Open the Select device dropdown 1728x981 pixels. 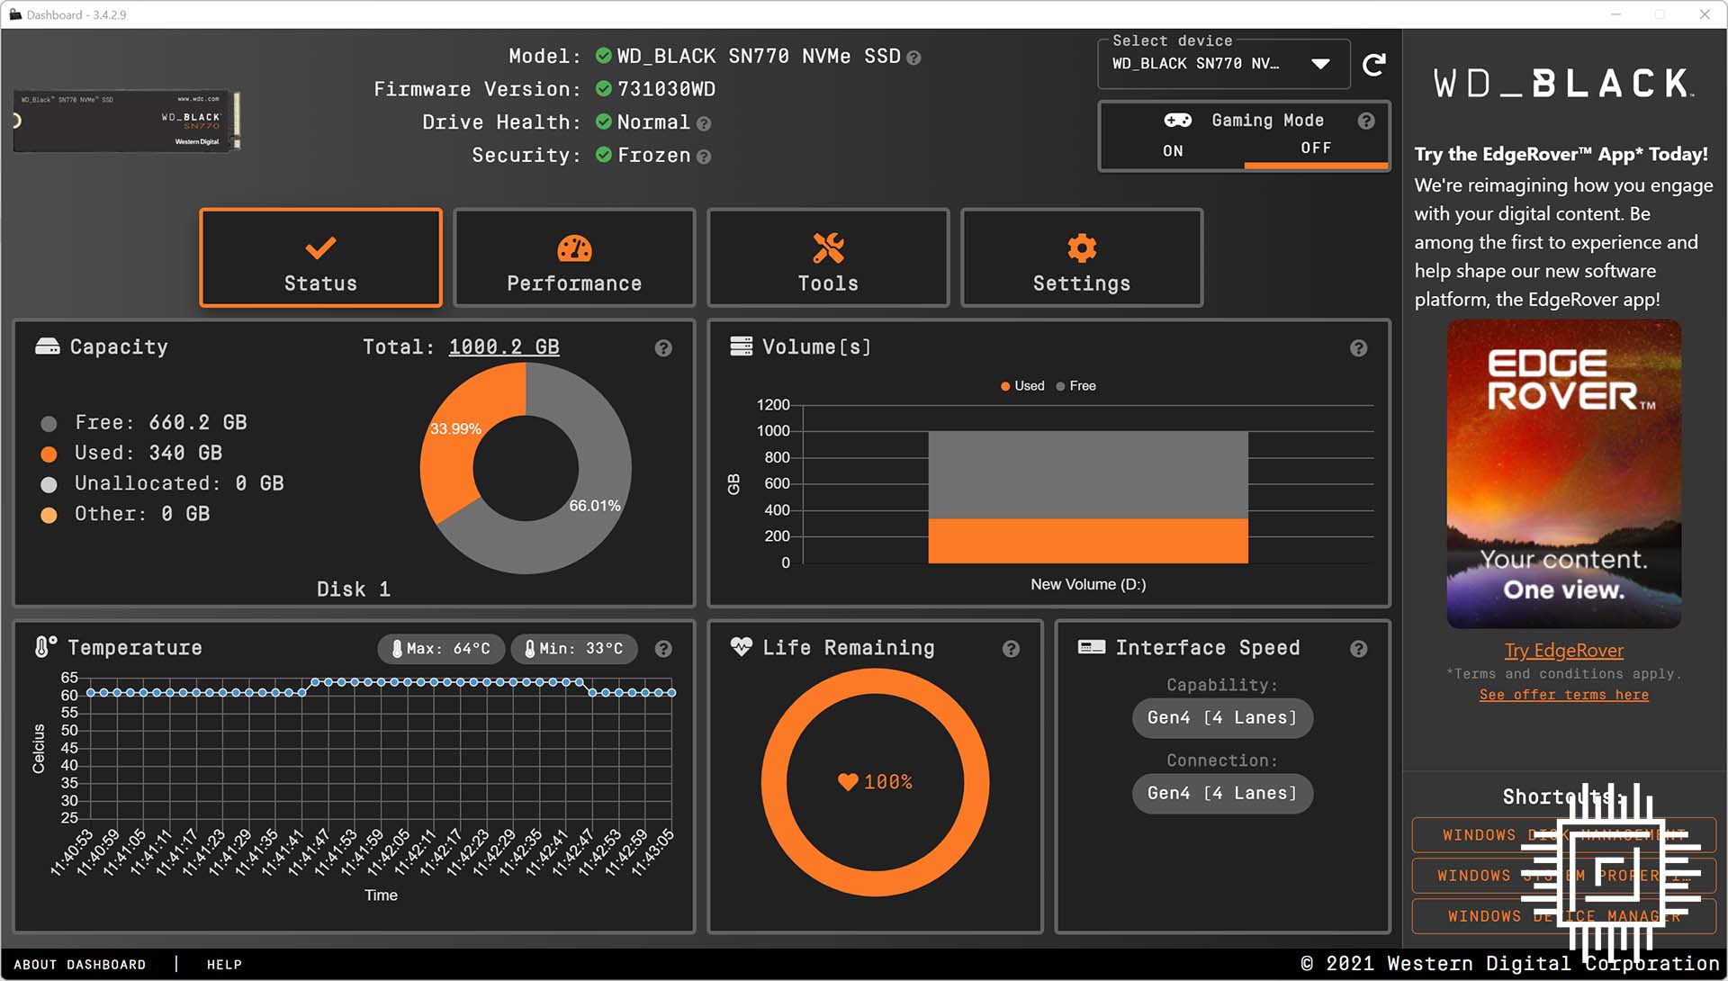[1223, 64]
